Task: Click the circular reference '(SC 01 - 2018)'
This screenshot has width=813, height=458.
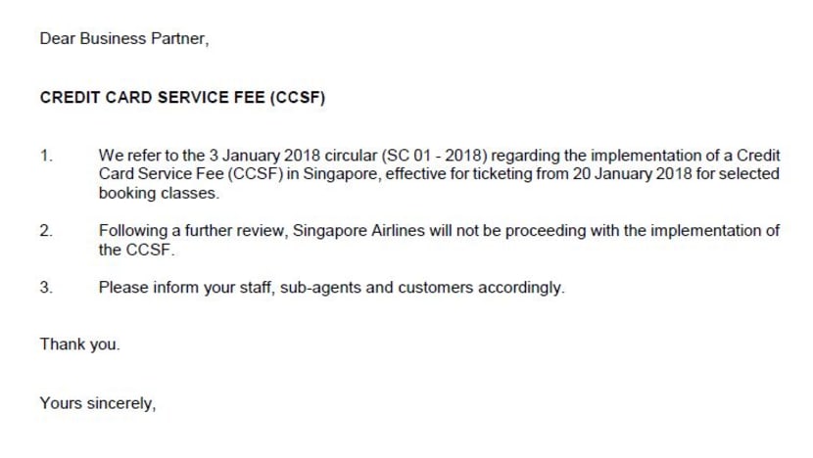Action: point(435,156)
